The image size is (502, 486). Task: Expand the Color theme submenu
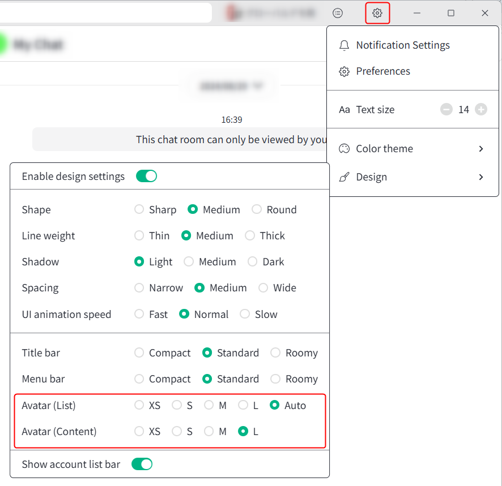coord(412,149)
